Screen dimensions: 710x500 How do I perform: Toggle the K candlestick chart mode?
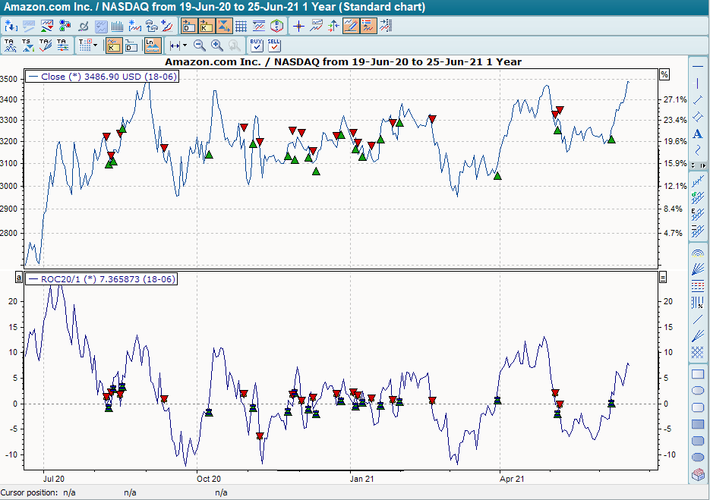click(112, 45)
